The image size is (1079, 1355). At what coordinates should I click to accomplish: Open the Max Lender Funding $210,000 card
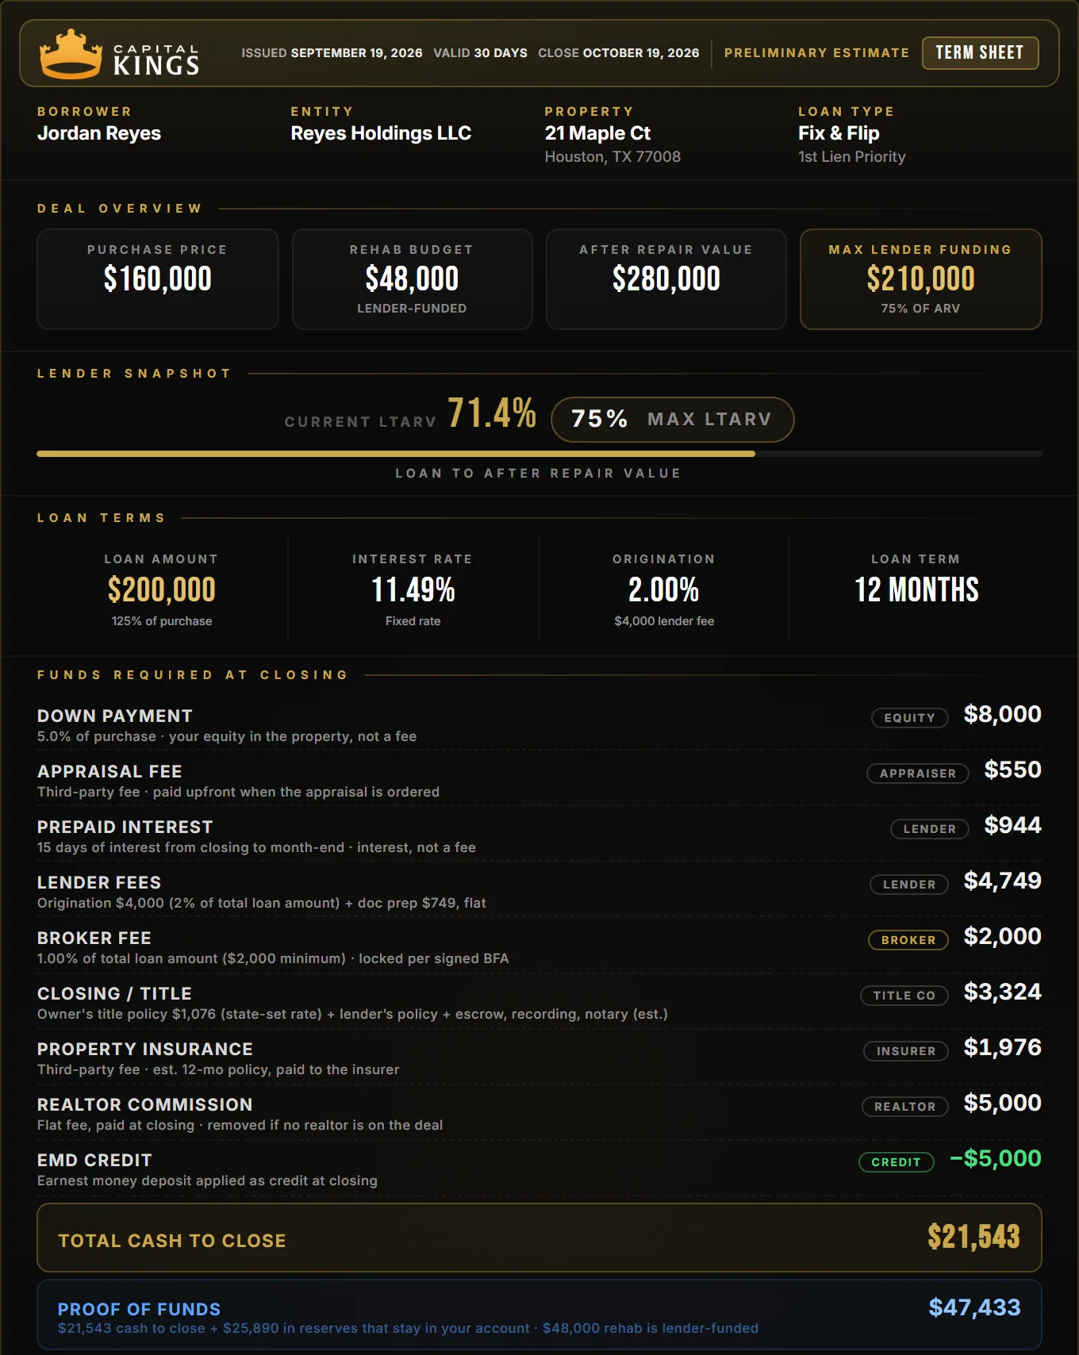coord(920,279)
